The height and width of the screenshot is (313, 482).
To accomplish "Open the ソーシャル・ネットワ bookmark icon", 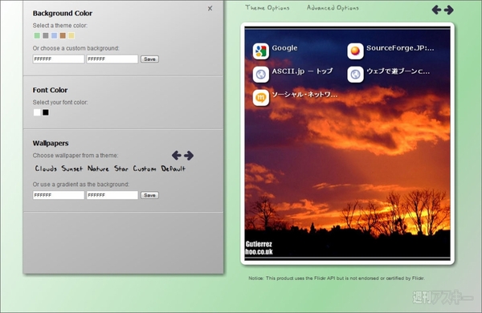I will (260, 98).
